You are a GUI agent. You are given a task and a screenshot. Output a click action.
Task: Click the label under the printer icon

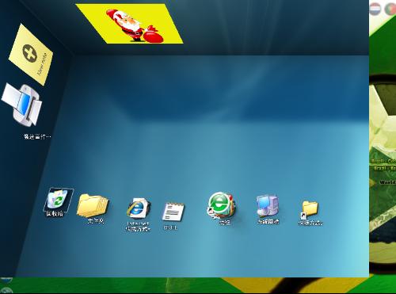(36, 136)
